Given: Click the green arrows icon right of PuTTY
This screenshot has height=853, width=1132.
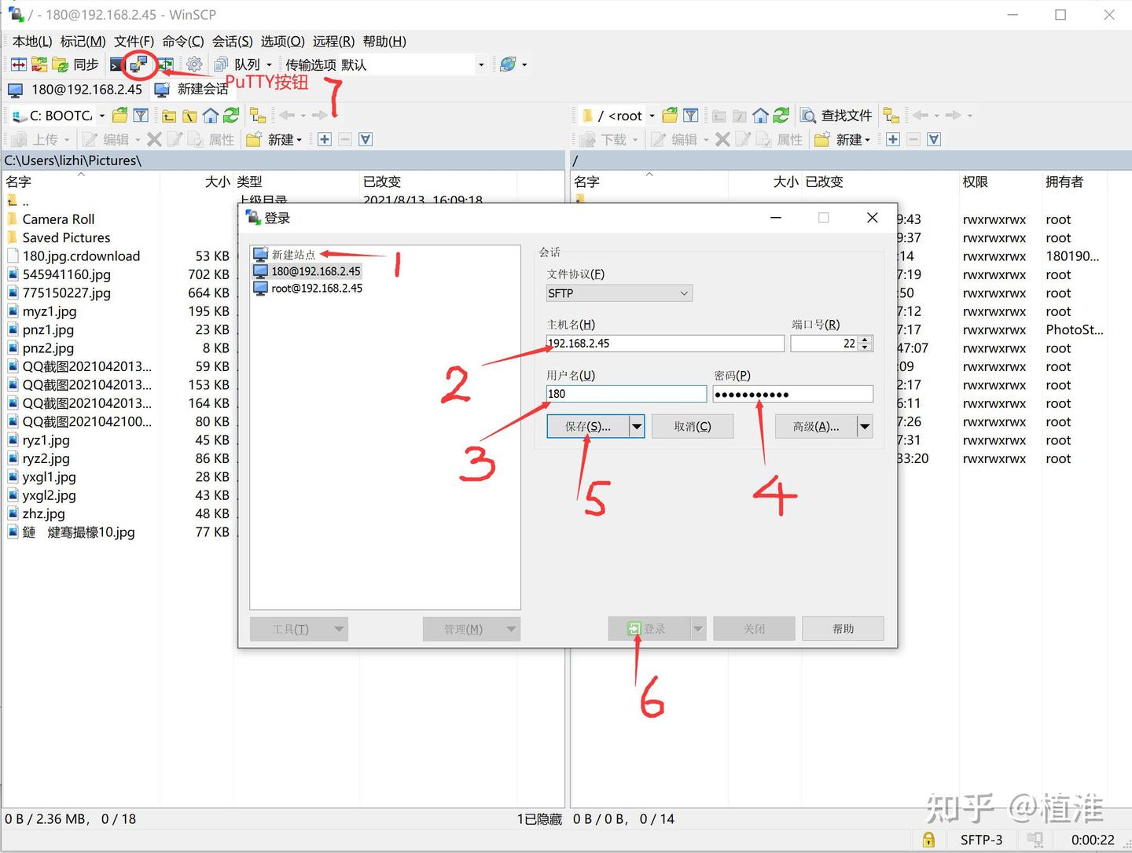Looking at the screenshot, I should pyautogui.click(x=166, y=64).
